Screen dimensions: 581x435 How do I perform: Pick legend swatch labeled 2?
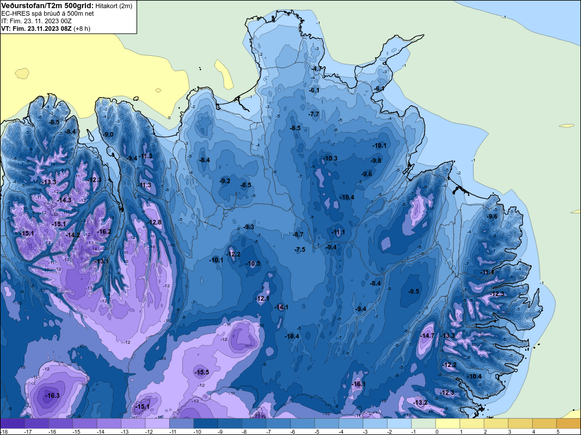[496, 423]
